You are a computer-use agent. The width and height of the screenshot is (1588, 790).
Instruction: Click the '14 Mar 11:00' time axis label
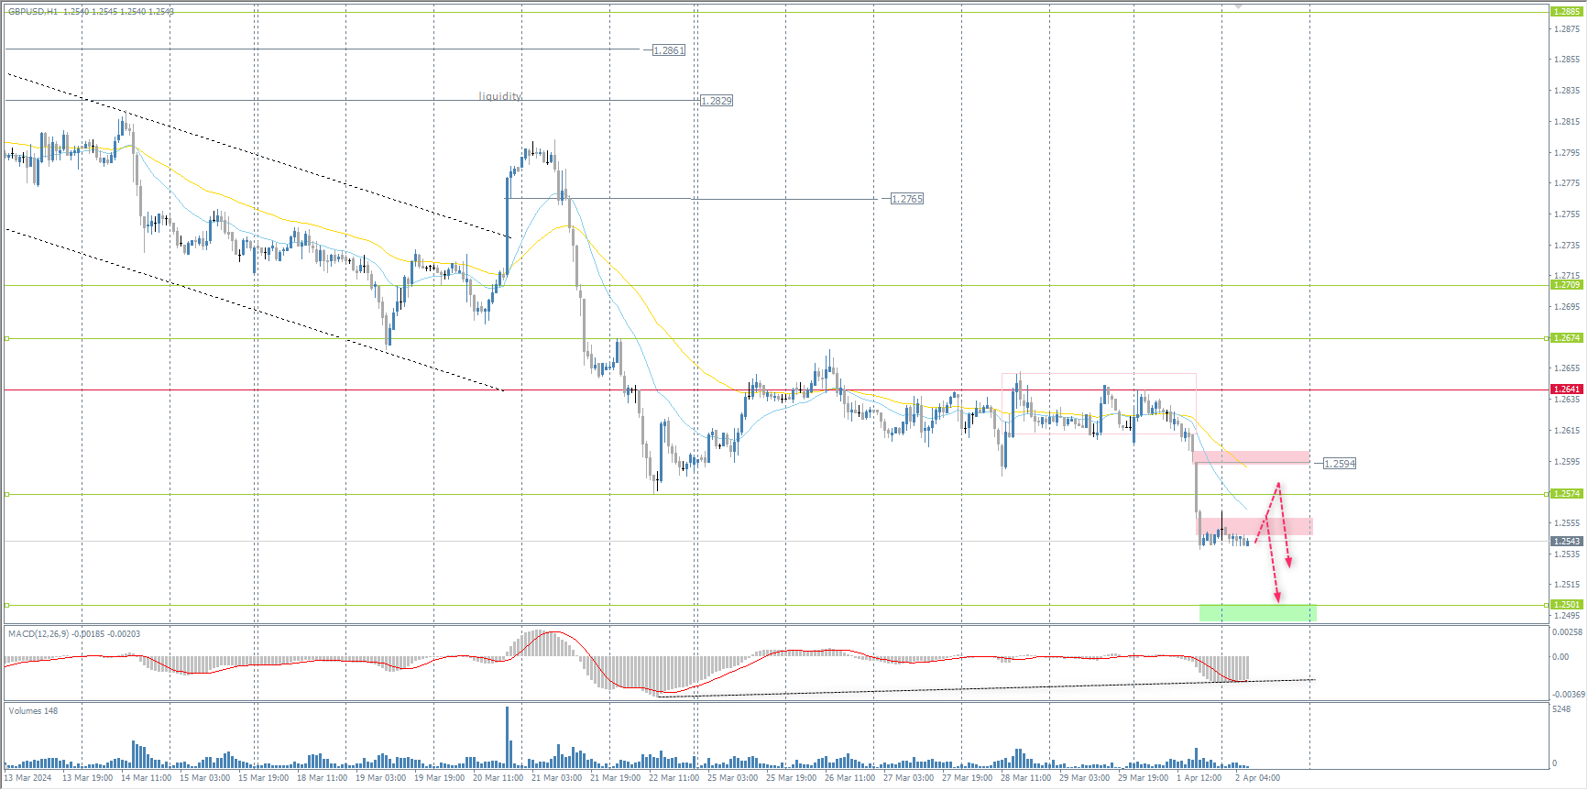tap(147, 778)
